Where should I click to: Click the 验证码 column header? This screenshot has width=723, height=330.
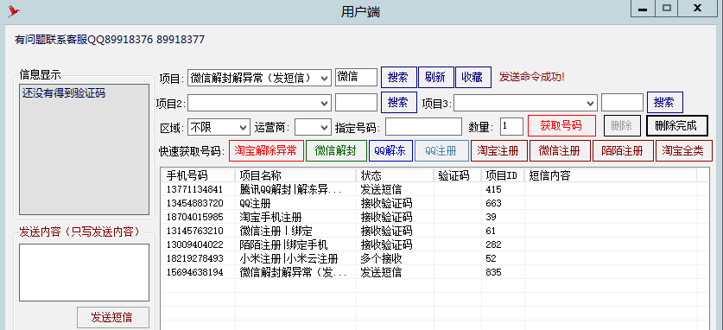point(458,175)
